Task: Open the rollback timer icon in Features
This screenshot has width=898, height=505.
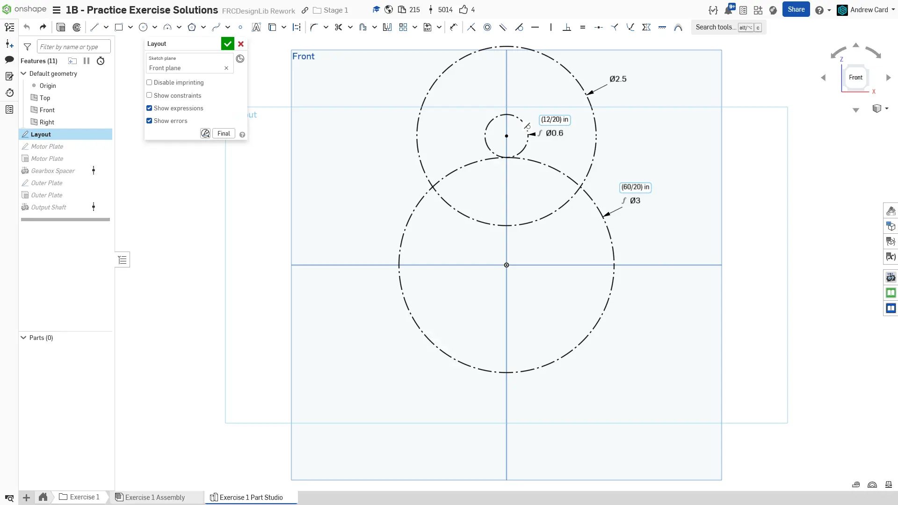Action: (101, 61)
